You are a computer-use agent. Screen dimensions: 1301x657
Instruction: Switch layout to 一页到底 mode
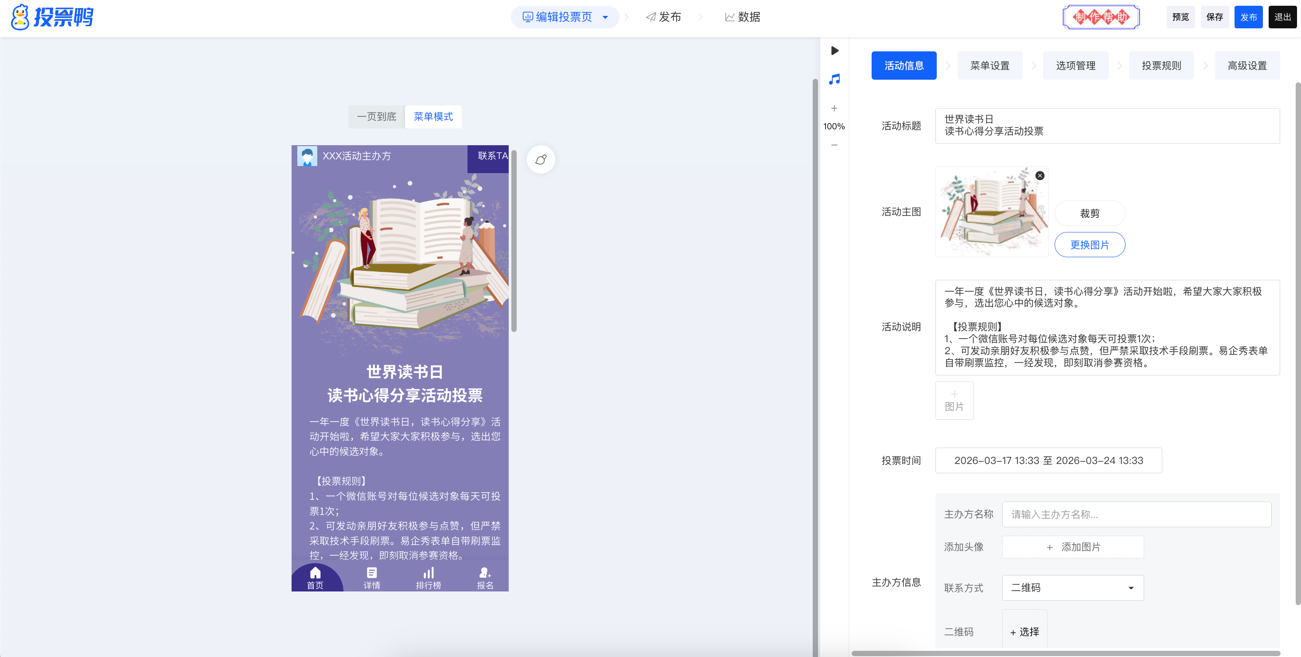376,116
